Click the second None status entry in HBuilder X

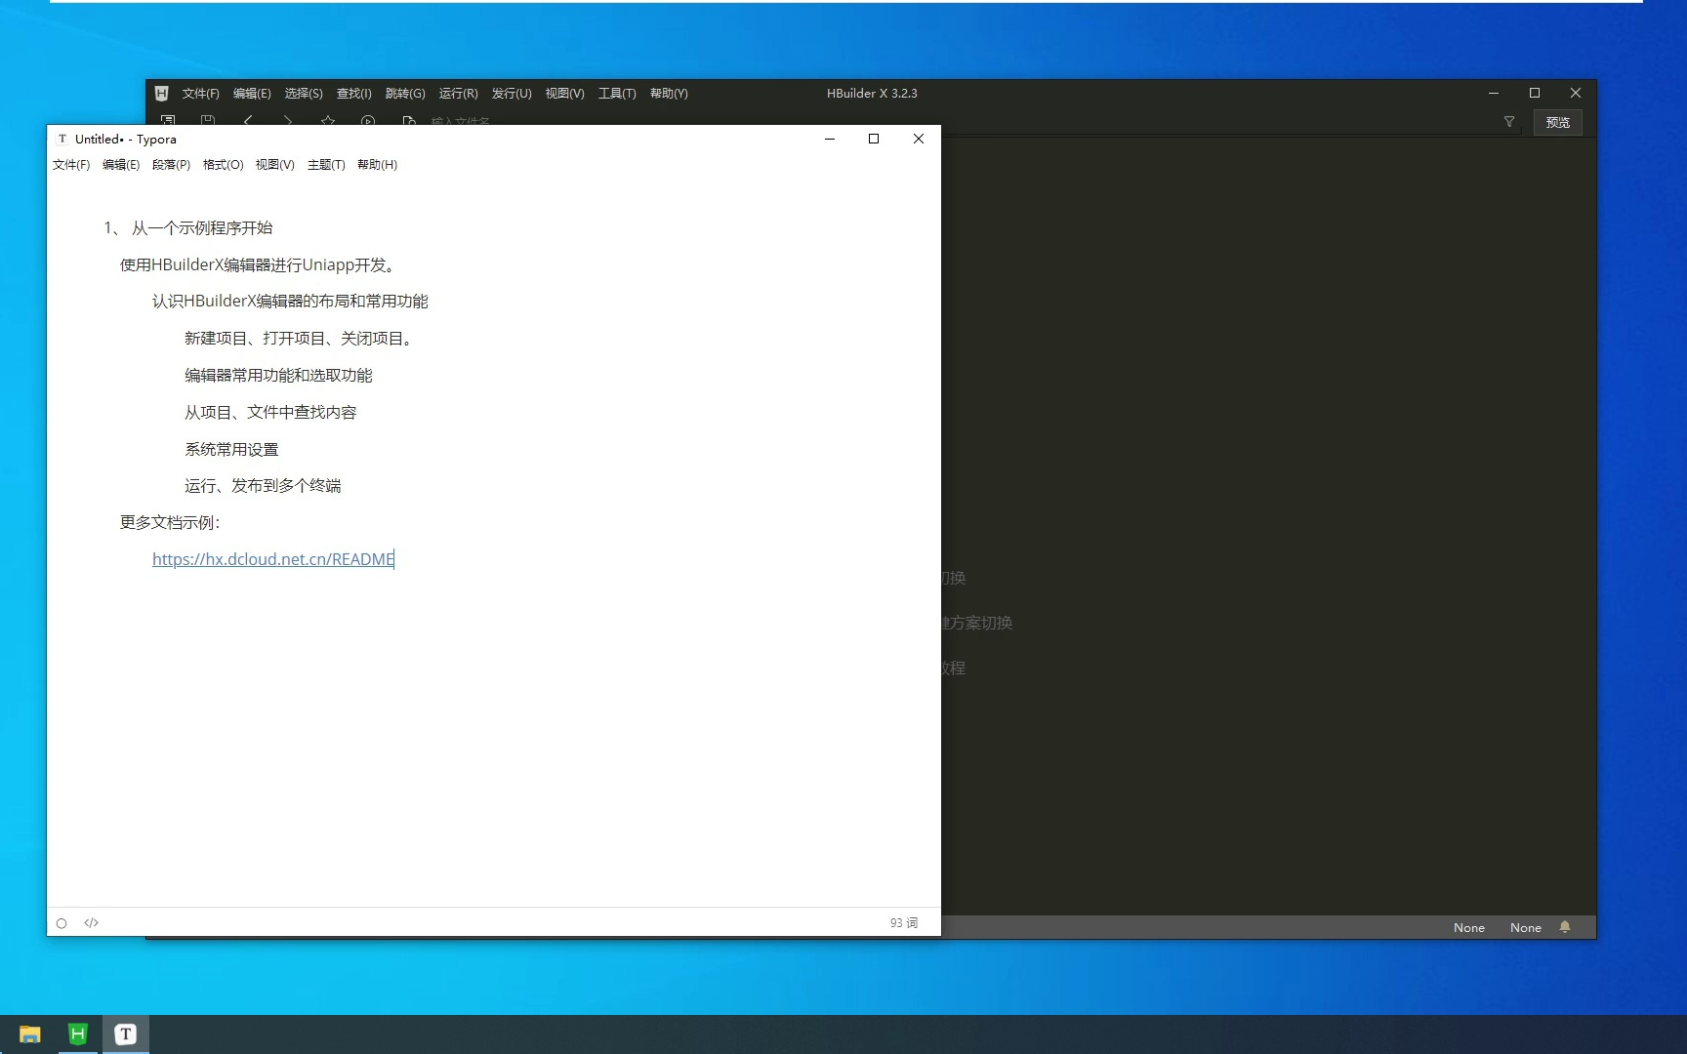click(1525, 928)
